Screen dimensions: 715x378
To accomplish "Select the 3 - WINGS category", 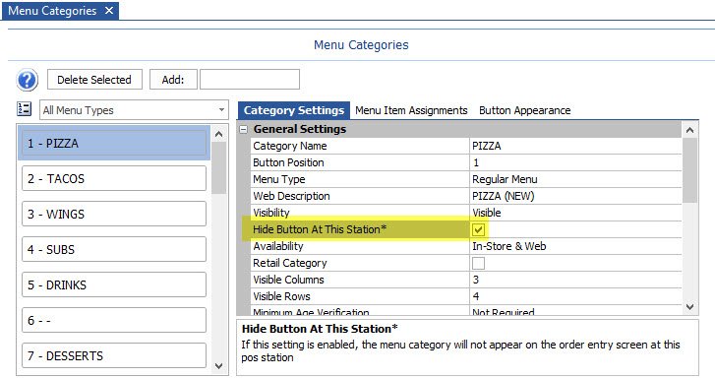I will point(114,215).
